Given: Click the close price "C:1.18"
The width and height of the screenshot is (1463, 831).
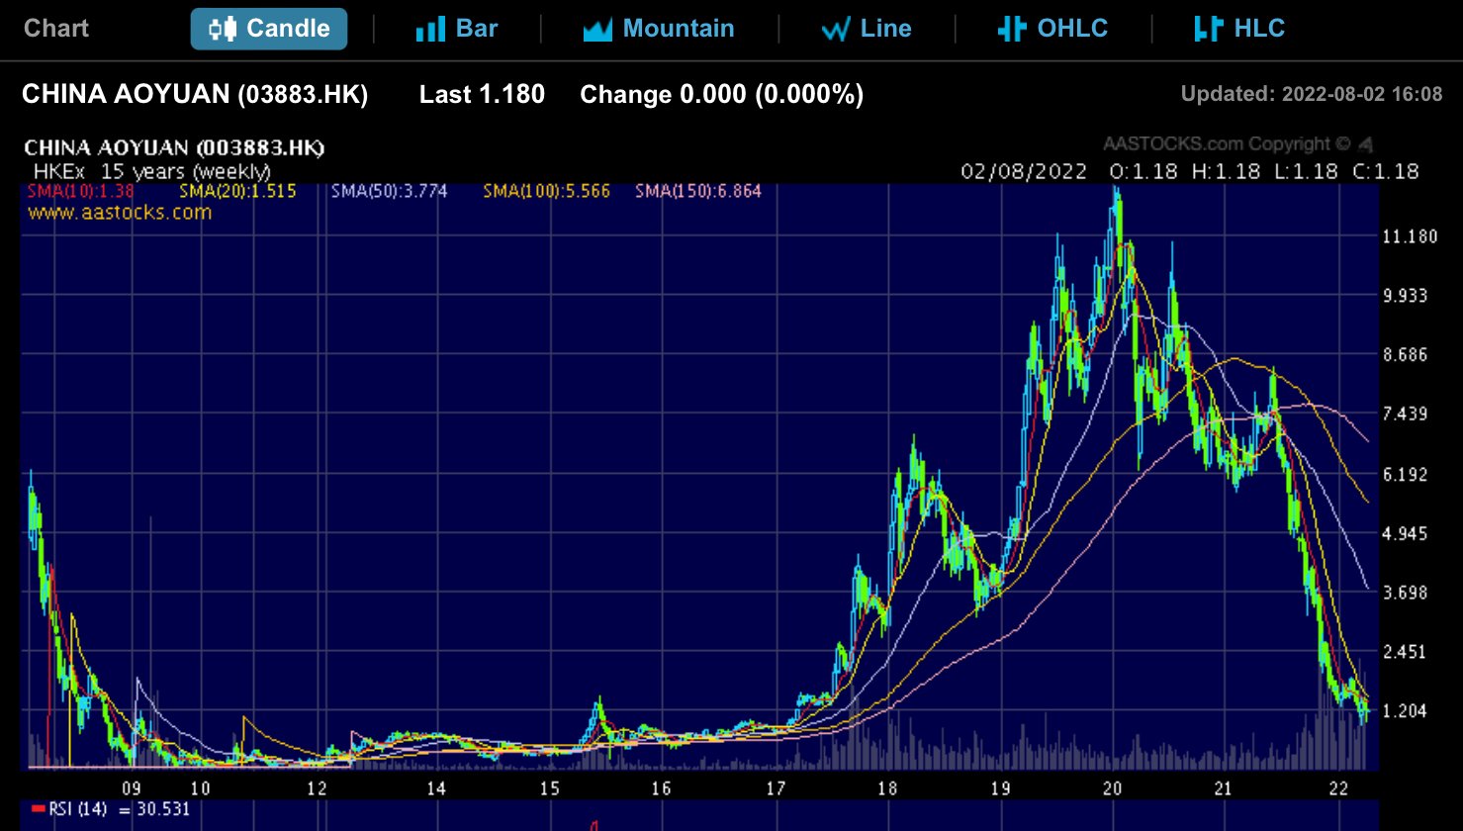Looking at the screenshot, I should click(1386, 171).
